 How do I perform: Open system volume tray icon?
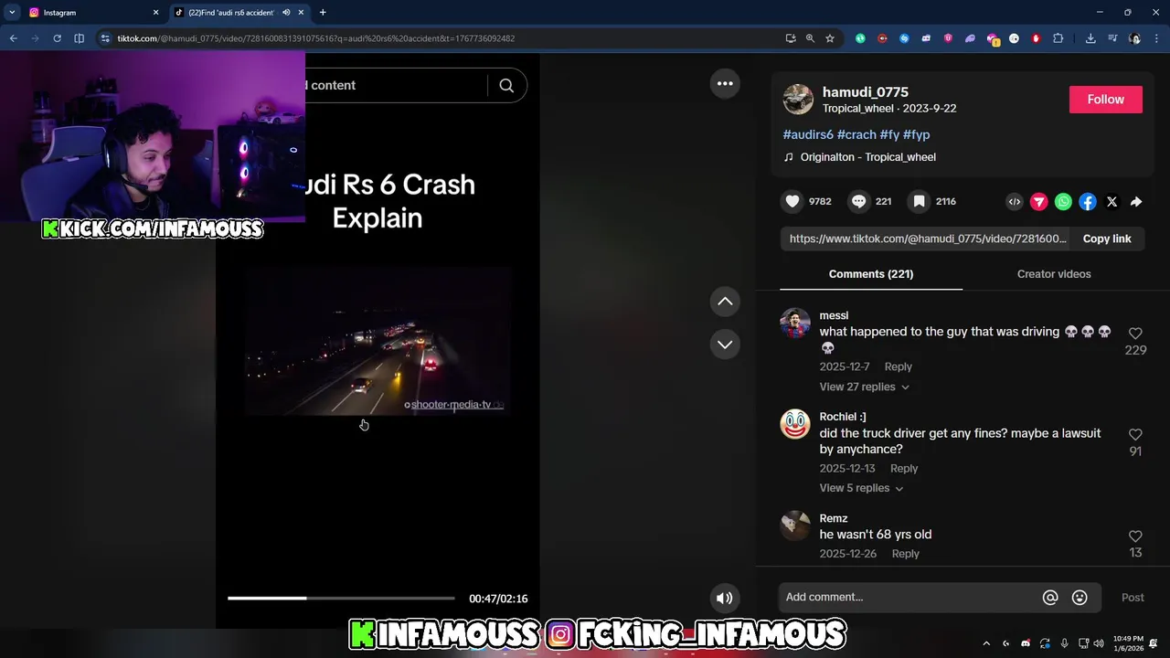click(x=1099, y=643)
